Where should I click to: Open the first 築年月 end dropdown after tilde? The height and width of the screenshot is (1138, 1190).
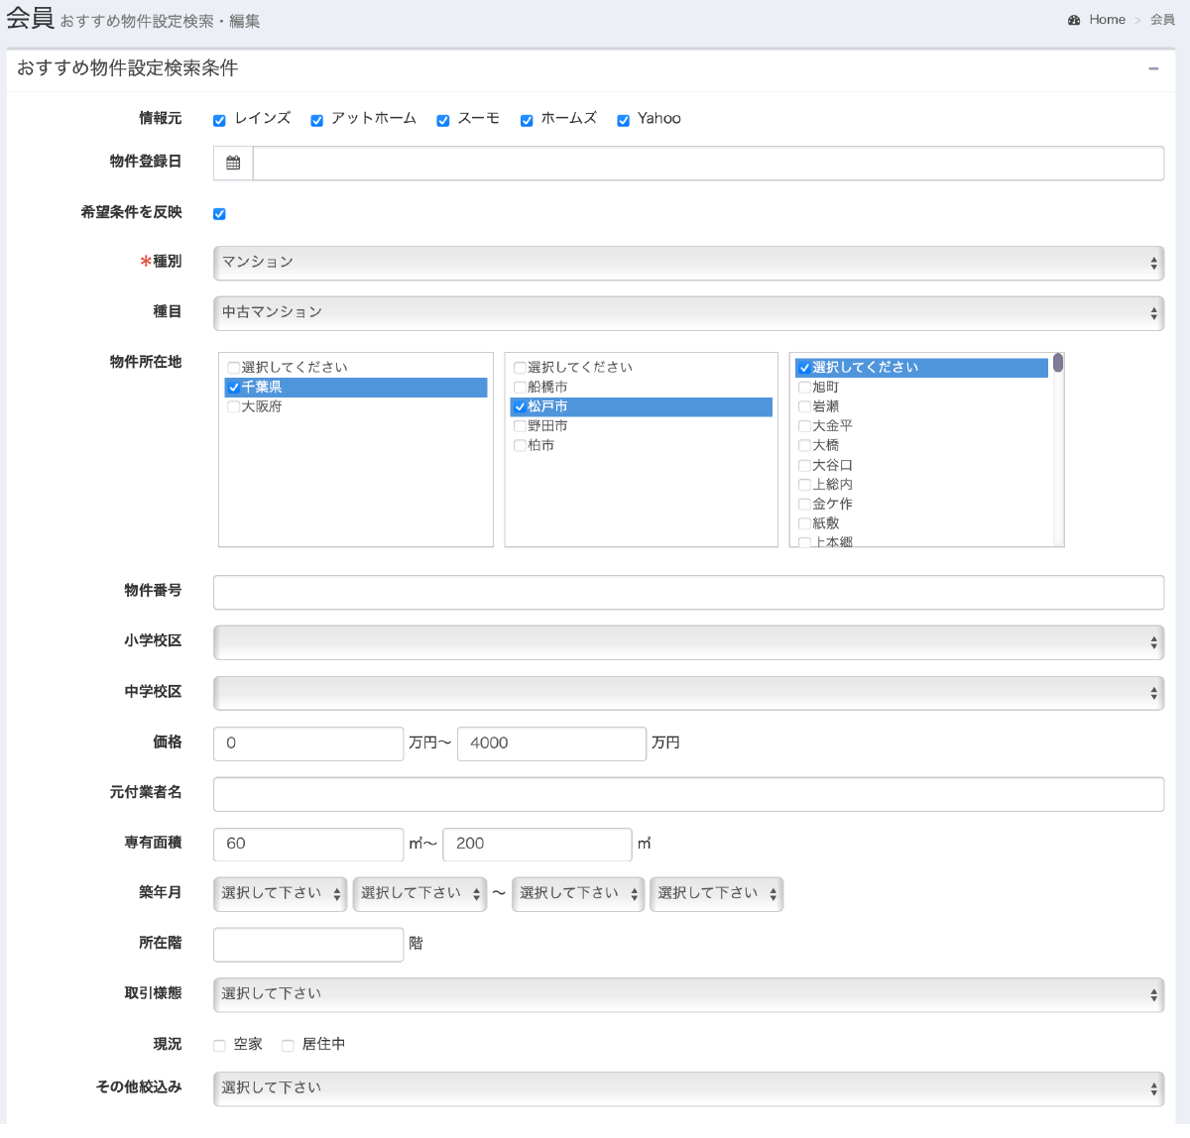pos(578,894)
